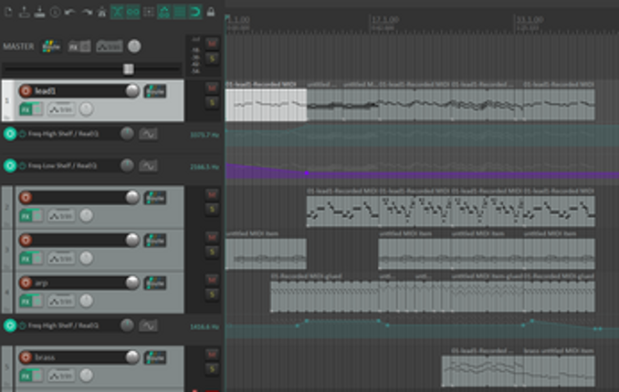Screen dimensions: 619x392
Task: Solo the lead1 track
Action: [212, 103]
